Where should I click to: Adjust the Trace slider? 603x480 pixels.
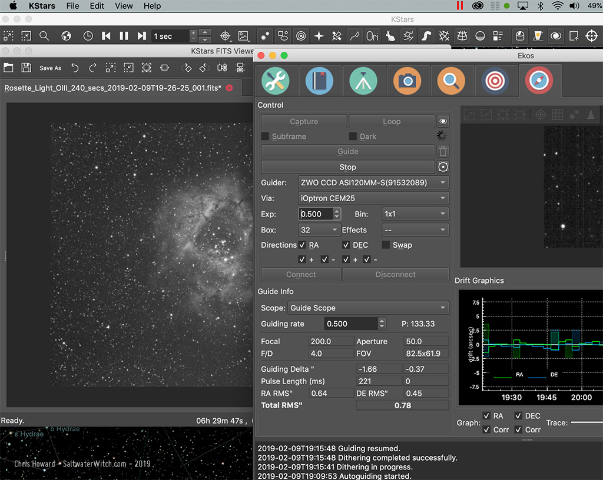point(586,422)
